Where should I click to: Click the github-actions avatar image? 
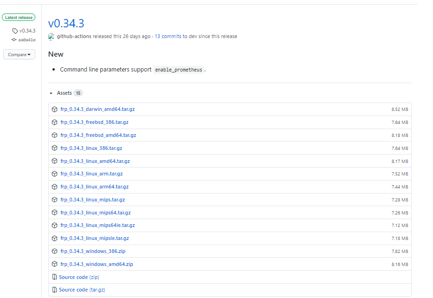tap(51, 37)
